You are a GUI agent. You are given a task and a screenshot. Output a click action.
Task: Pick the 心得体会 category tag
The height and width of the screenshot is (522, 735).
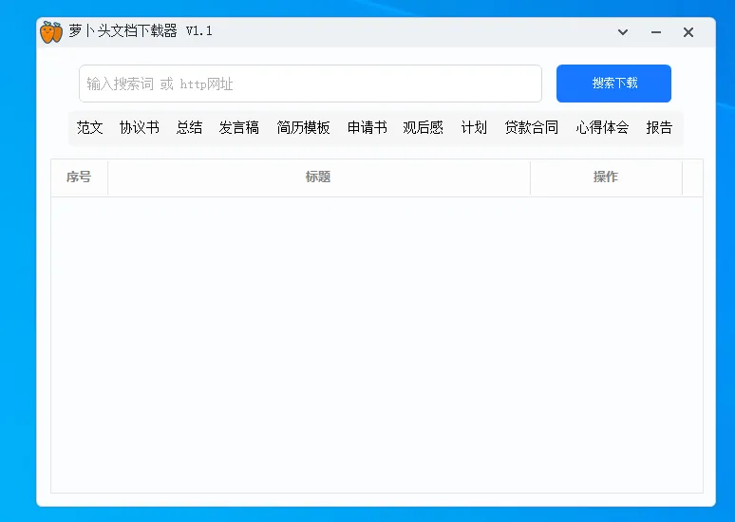coord(602,127)
